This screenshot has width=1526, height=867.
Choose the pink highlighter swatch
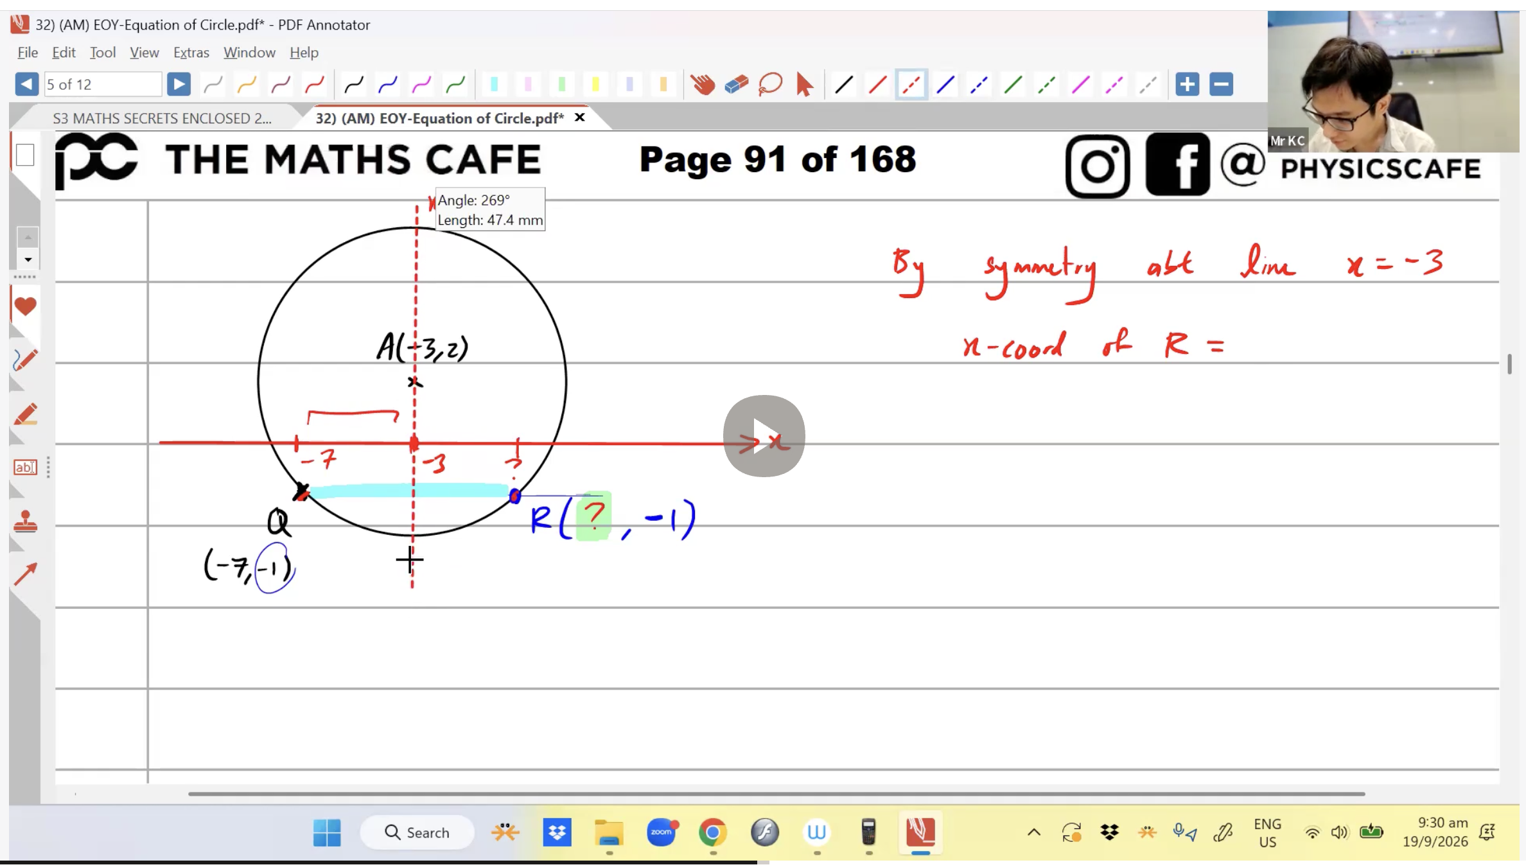coord(528,84)
